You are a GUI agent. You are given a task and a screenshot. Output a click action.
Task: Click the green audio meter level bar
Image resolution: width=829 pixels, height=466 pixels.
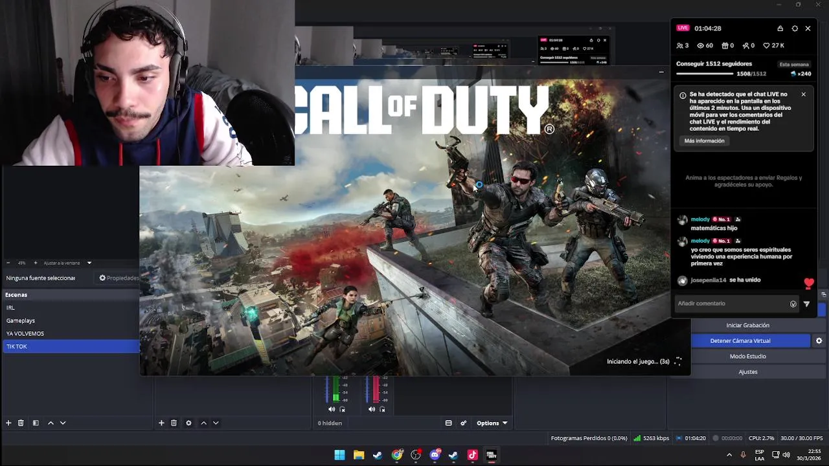(x=335, y=390)
